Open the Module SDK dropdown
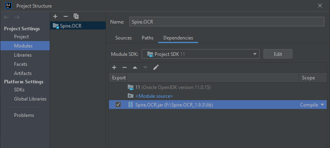Viewport: 330px width, 148px height. (x=201, y=54)
